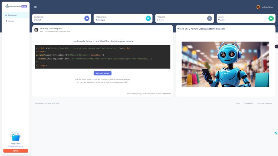This screenshot has height=156, width=278.
Task: Open the Adarsh Kumar profile avatar
Action: [x=258, y=7]
